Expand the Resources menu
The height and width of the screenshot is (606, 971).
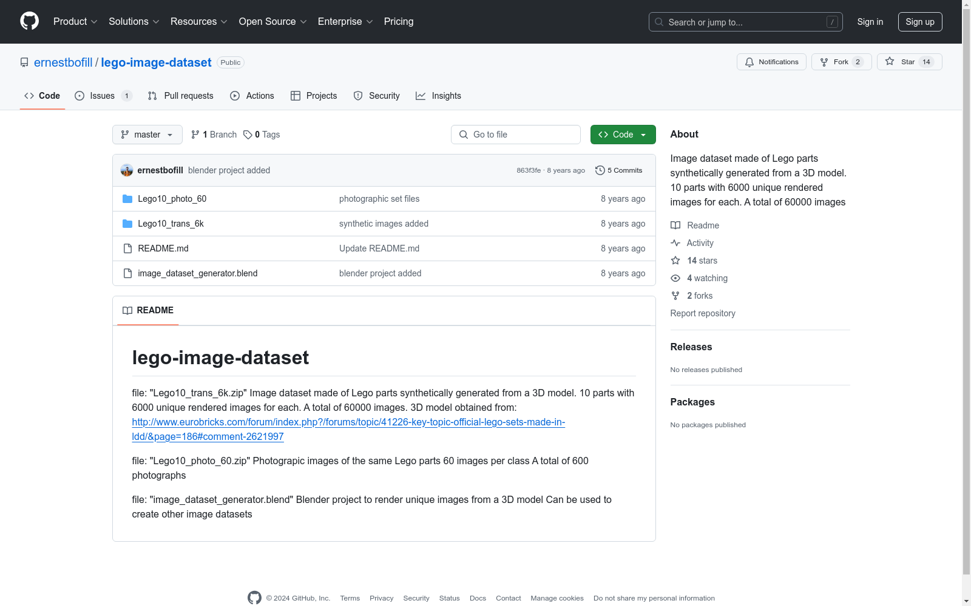click(x=199, y=21)
